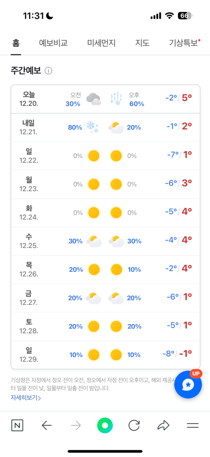The width and height of the screenshot is (210, 457).
Task: Open the 지도 tab
Action: (x=142, y=43)
